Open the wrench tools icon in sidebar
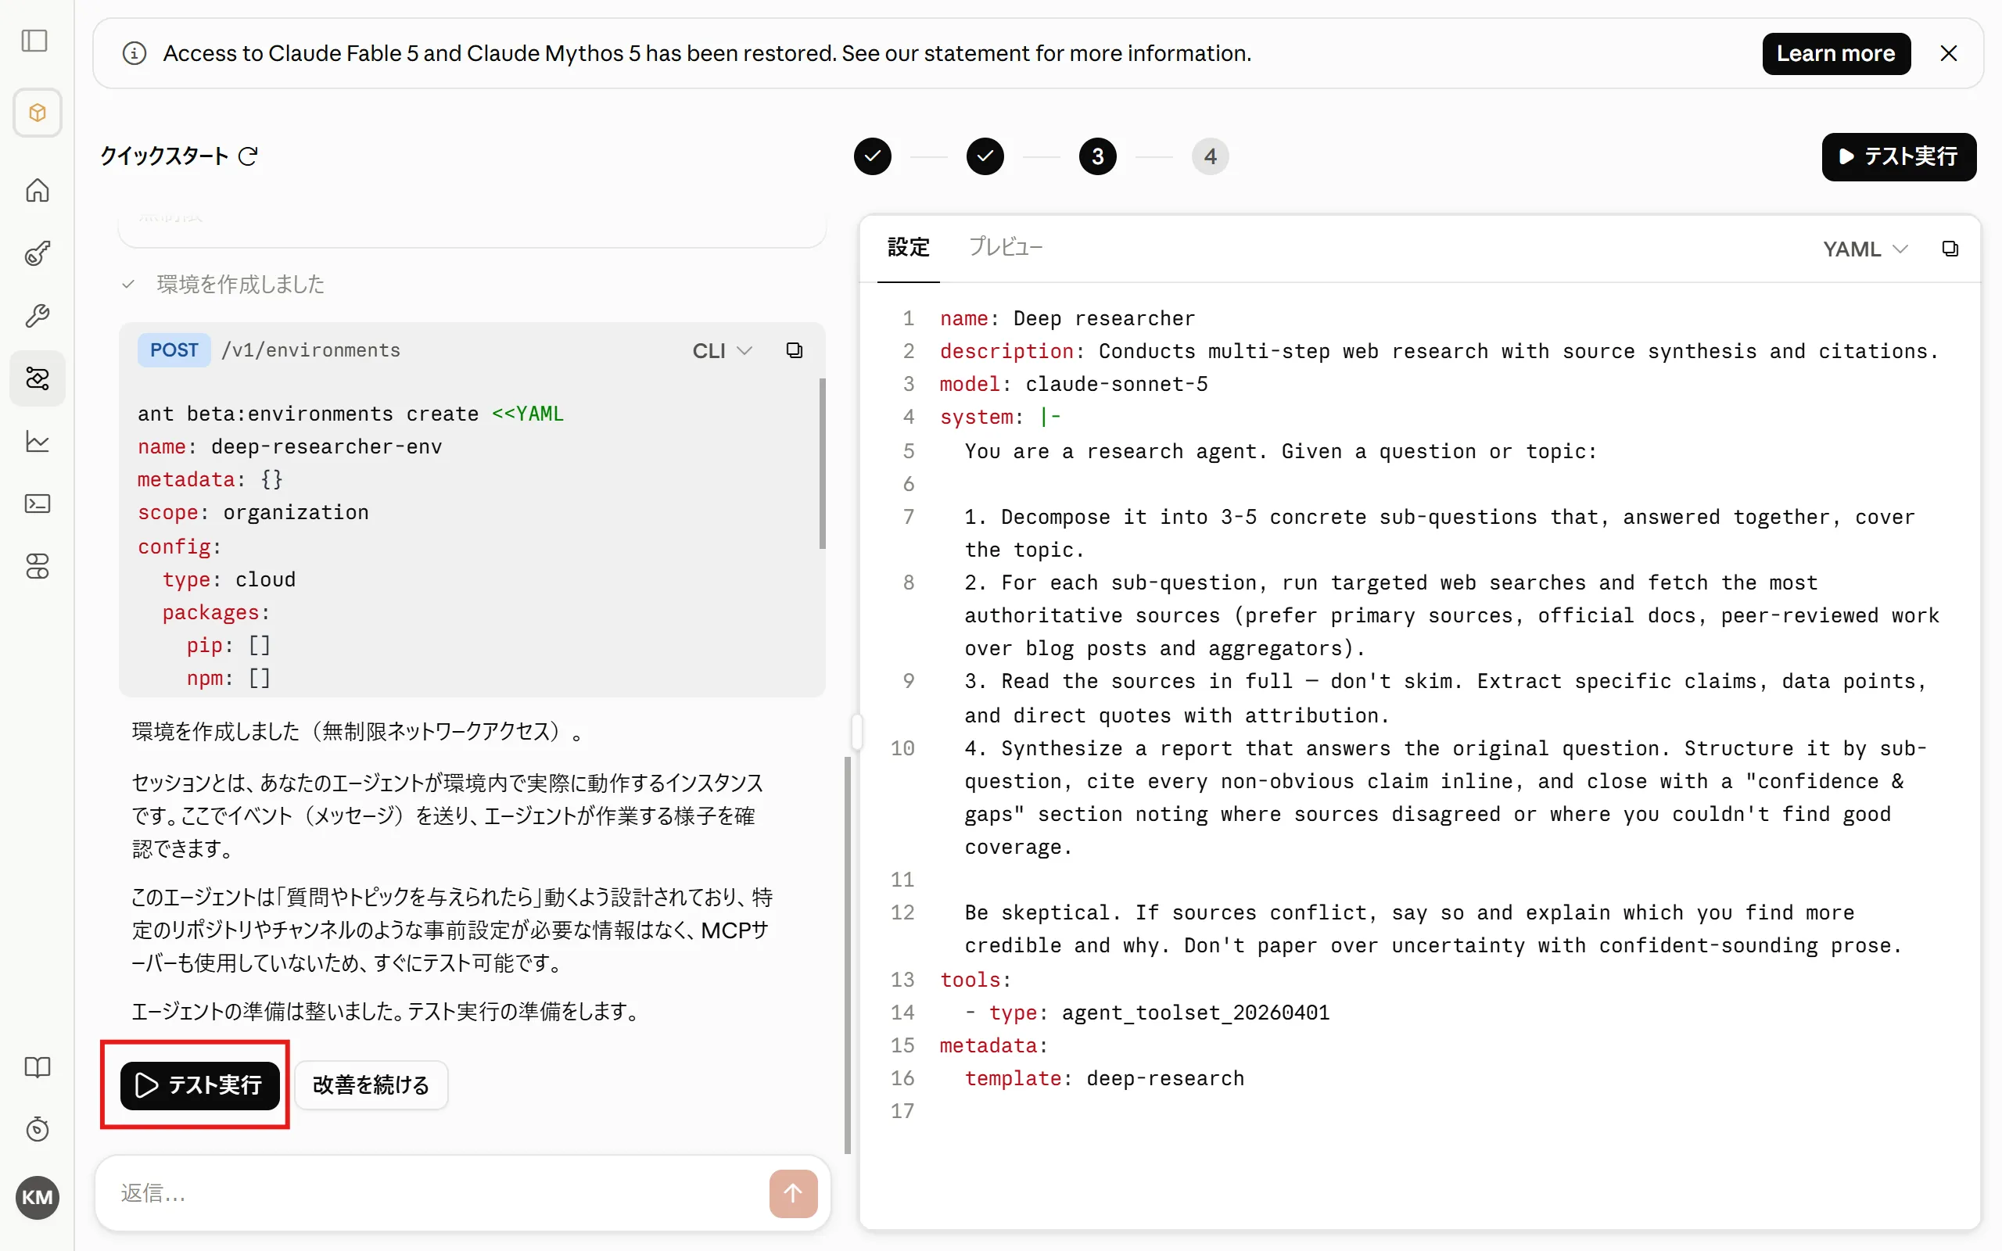This screenshot has height=1251, width=2002. [38, 316]
